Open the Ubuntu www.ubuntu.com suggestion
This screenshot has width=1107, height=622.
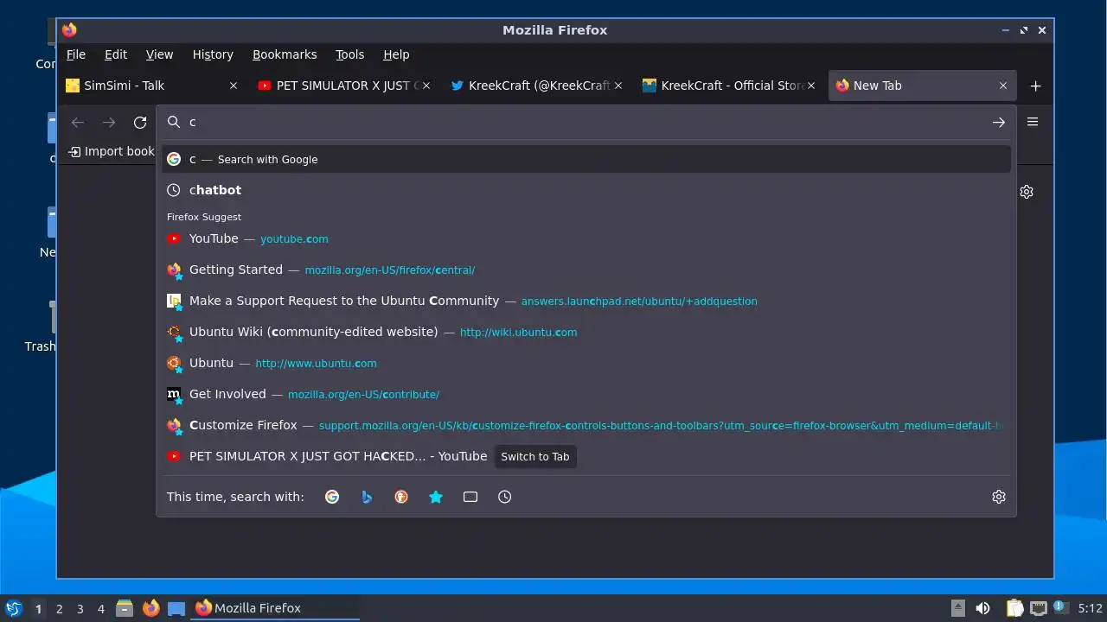pyautogui.click(x=586, y=363)
